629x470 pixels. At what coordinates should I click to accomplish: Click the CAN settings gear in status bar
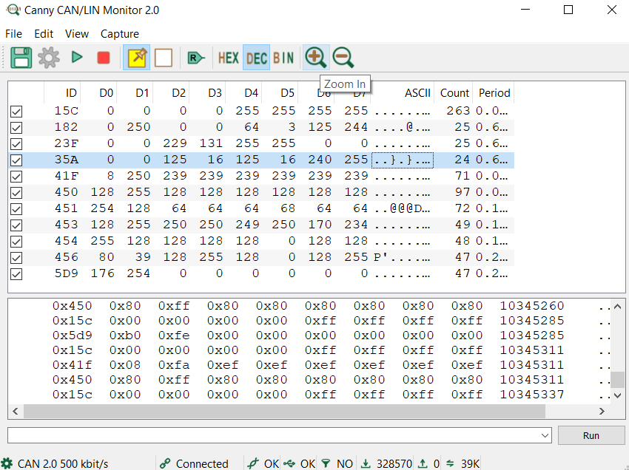(x=7, y=463)
